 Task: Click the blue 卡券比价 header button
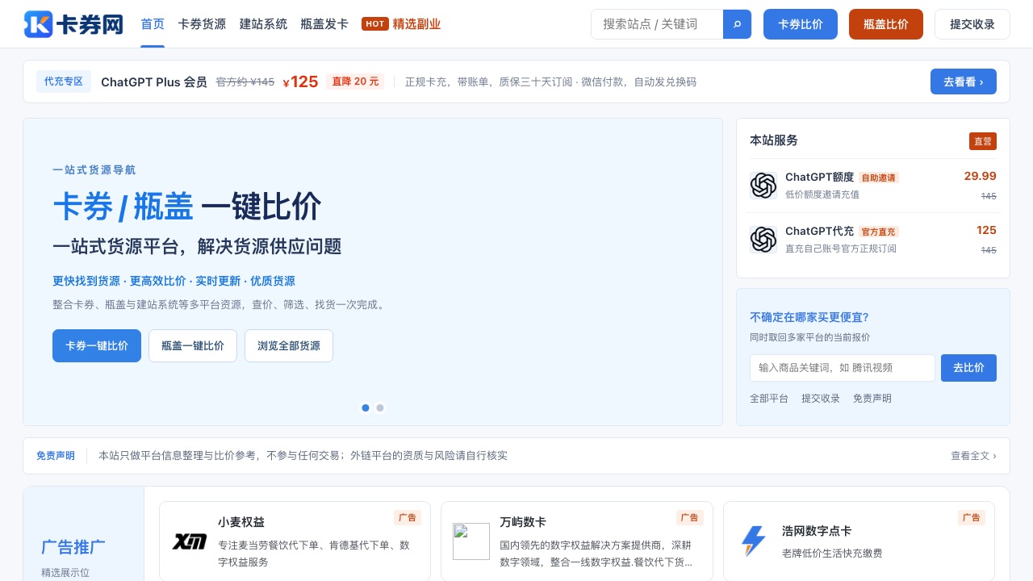point(801,24)
